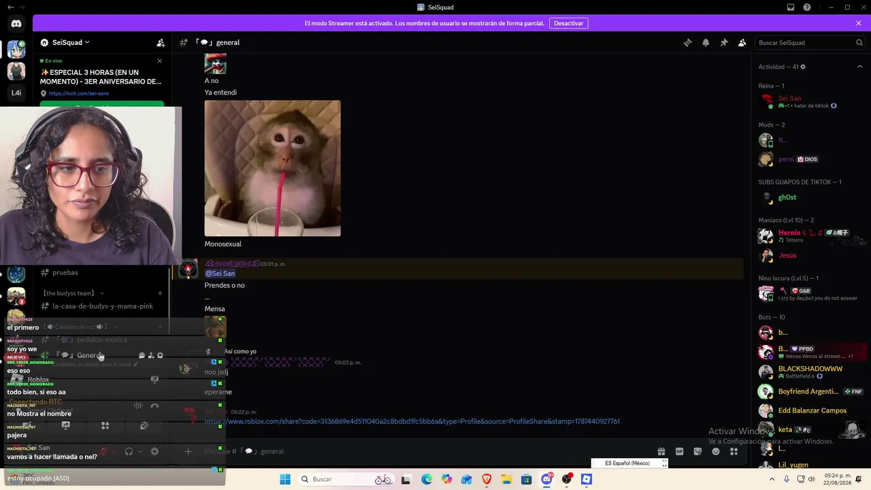Screen dimensions: 871x490
Task: Open the L4i server
Action: [x=16, y=93]
